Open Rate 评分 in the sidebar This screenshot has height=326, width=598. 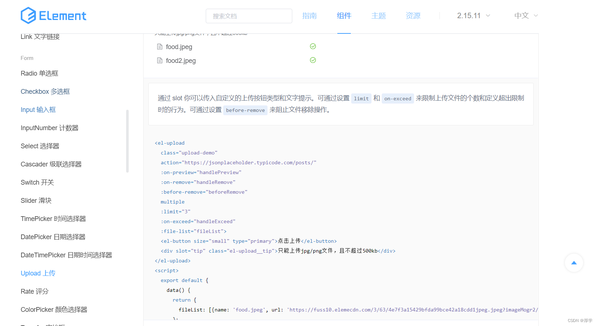pyautogui.click(x=35, y=291)
